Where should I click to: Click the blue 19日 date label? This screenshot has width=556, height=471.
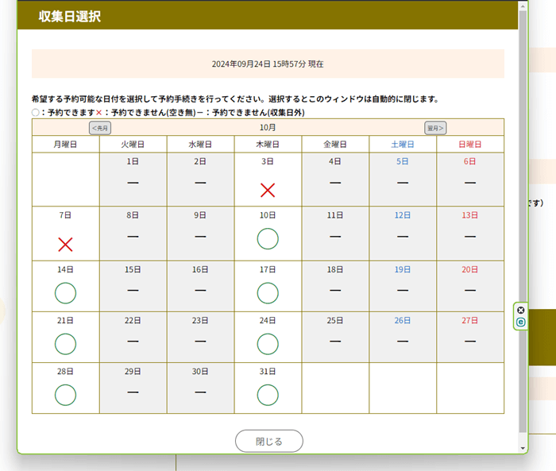click(x=403, y=269)
